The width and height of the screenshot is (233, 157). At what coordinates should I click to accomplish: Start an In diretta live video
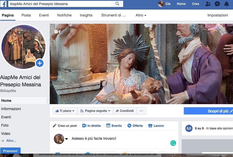click(91, 126)
